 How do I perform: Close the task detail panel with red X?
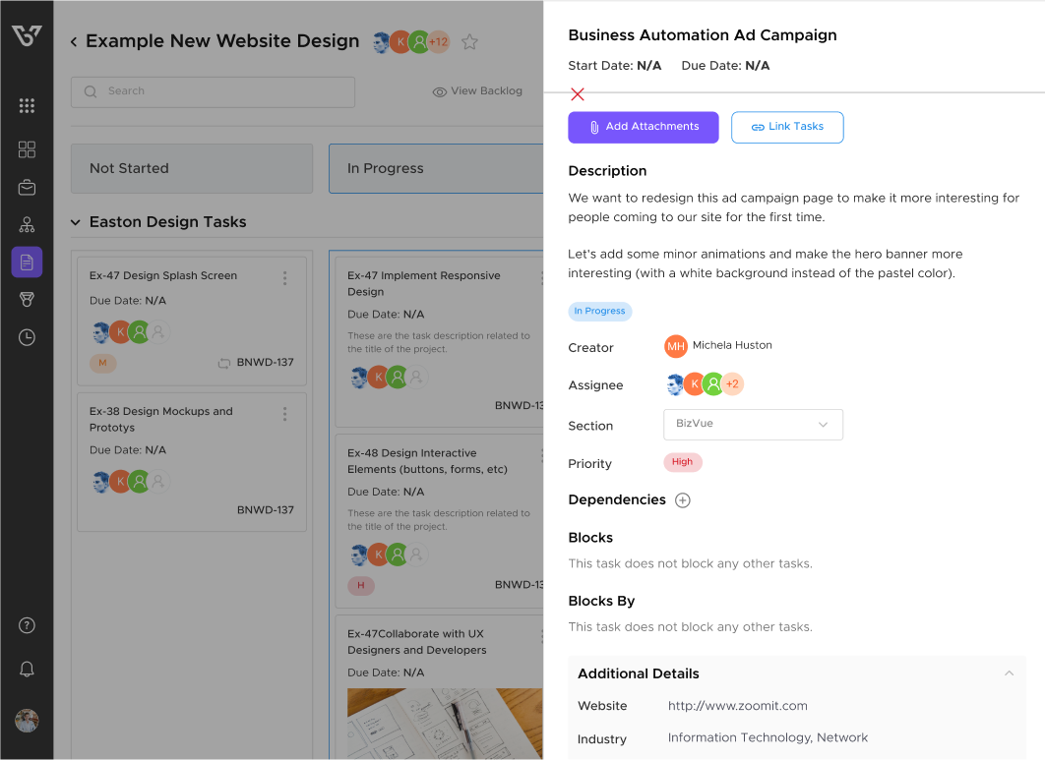click(578, 94)
